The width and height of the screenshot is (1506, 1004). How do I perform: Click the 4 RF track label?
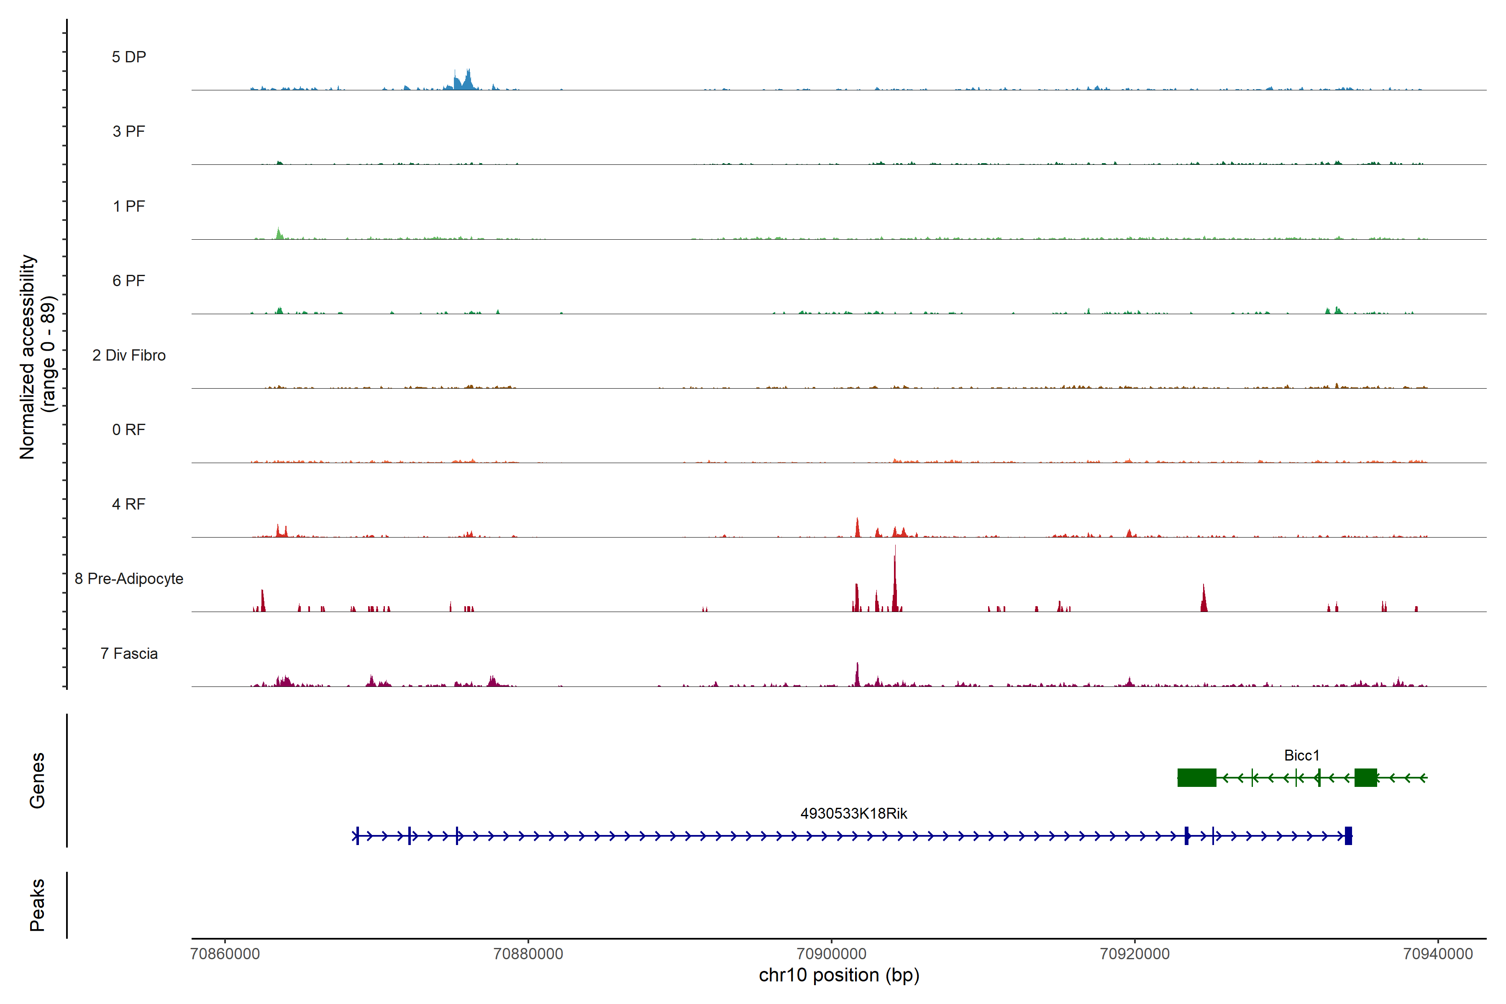(129, 504)
